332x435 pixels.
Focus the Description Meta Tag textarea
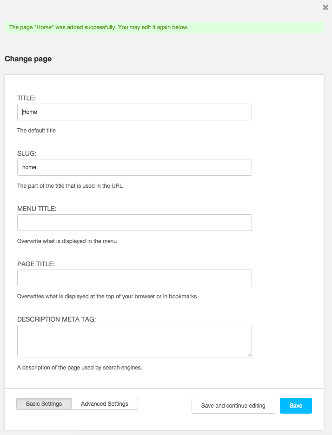click(x=134, y=341)
